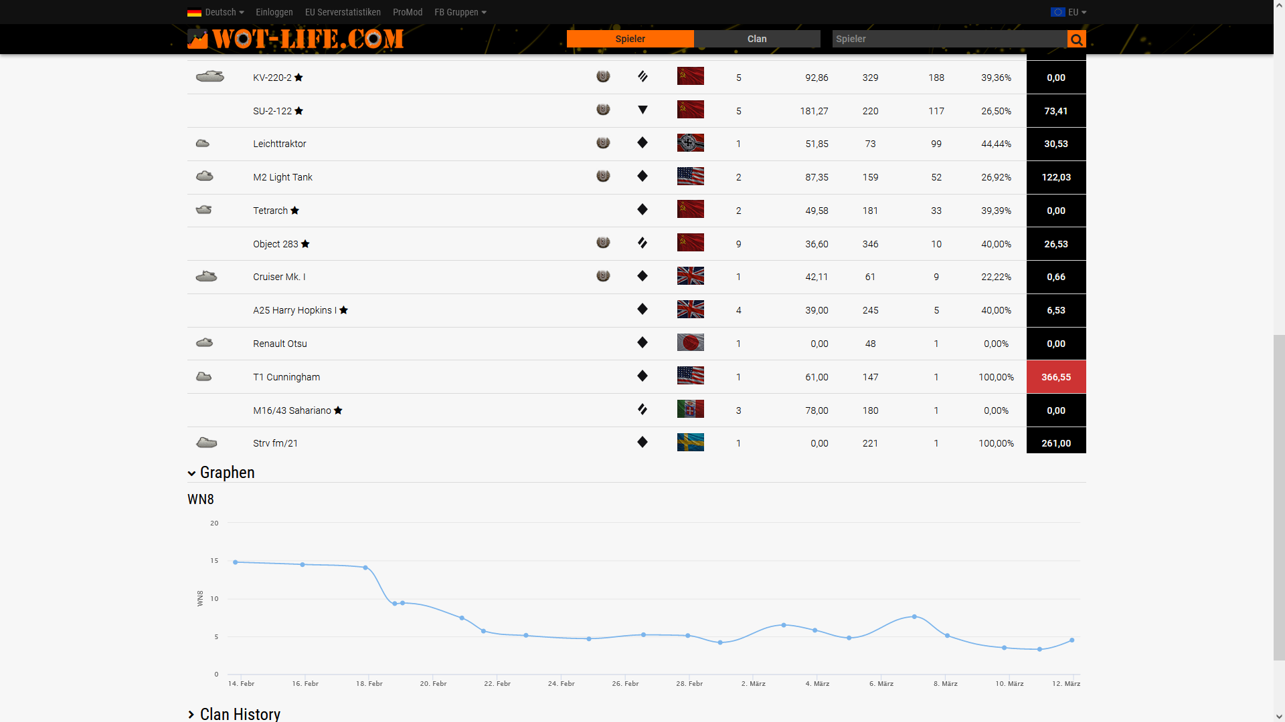Click the KV-220-2 mastery badge icon
Screen dimensions: 1285x722
(x=603, y=77)
